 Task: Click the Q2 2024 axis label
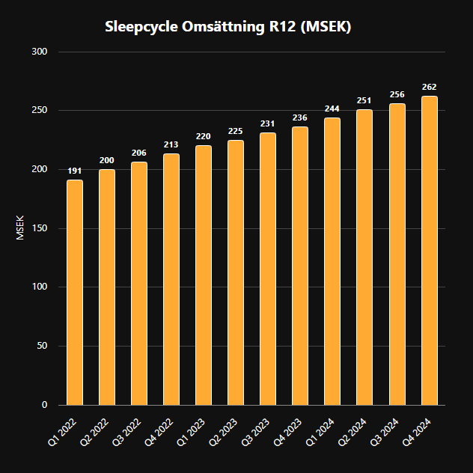click(352, 433)
